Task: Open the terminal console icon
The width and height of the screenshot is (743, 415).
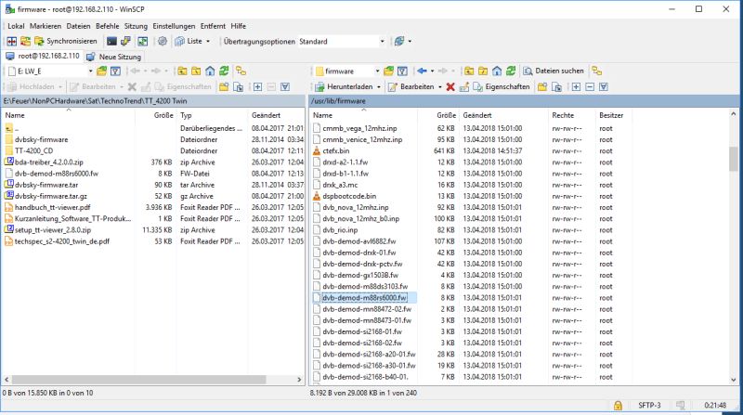Action: click(111, 41)
